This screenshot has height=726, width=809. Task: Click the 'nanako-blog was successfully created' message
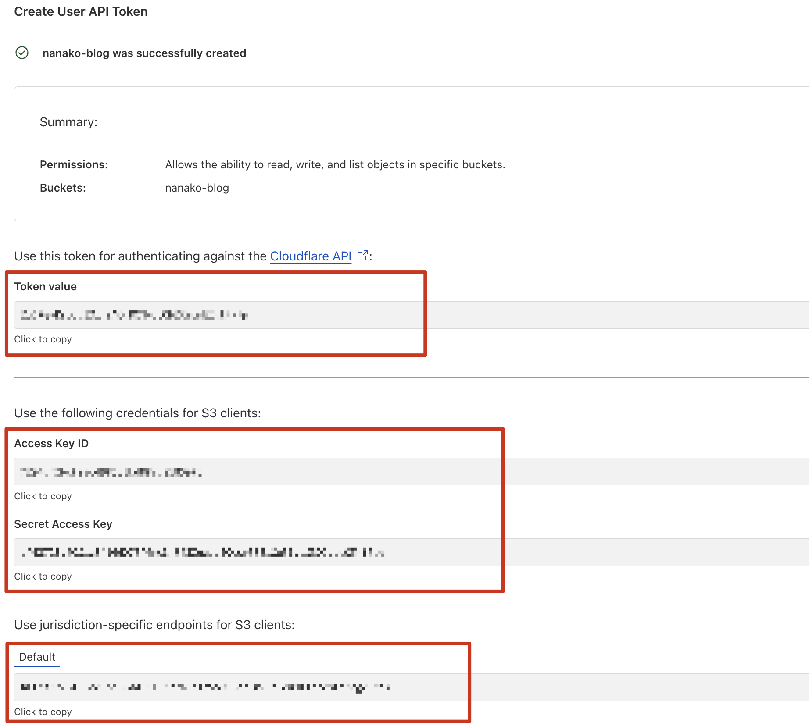click(x=144, y=53)
